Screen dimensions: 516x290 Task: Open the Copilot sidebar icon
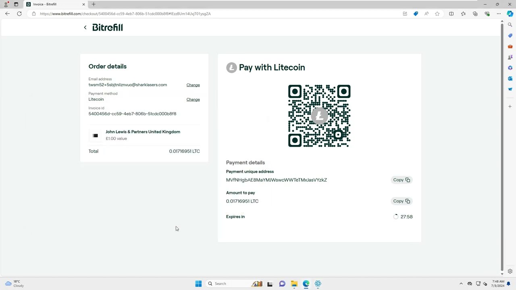click(510, 14)
